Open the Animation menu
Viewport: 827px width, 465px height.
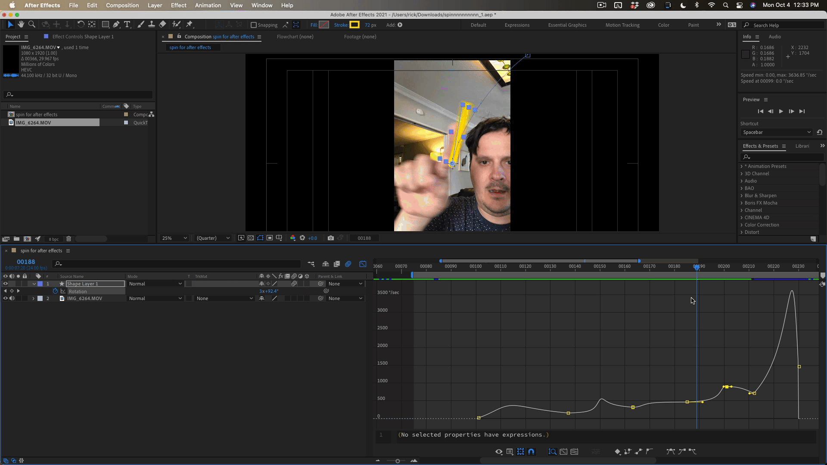click(x=208, y=5)
